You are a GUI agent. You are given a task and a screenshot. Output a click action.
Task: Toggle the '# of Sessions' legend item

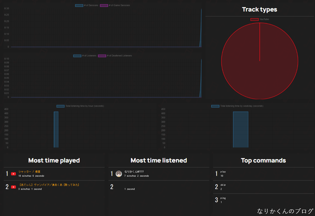click(x=87, y=5)
